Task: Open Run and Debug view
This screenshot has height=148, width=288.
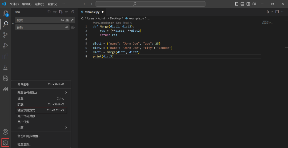Action: [x=5, y=46]
